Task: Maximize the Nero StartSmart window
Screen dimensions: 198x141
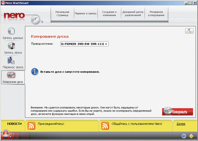Action: pos(190,3)
